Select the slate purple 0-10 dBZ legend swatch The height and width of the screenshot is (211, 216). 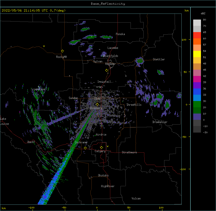(x=197, y=117)
